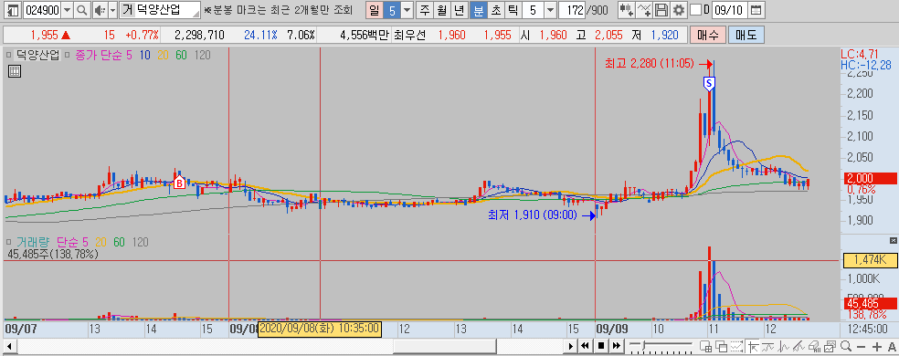Click the 1,474K volume label
899x356 pixels.
coord(870,260)
